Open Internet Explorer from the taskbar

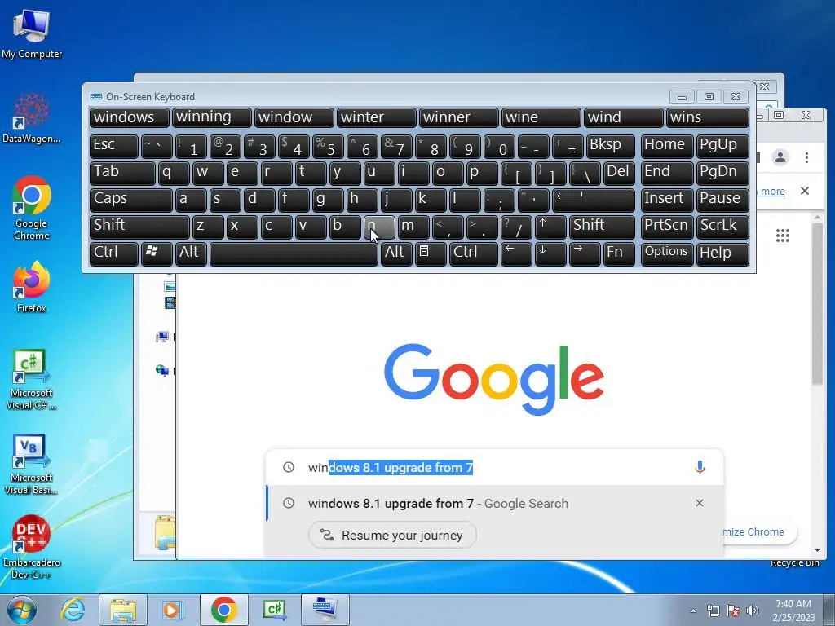pyautogui.click(x=73, y=610)
